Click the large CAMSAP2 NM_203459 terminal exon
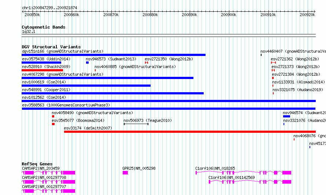This screenshot has height=195, width=326. point(69,173)
